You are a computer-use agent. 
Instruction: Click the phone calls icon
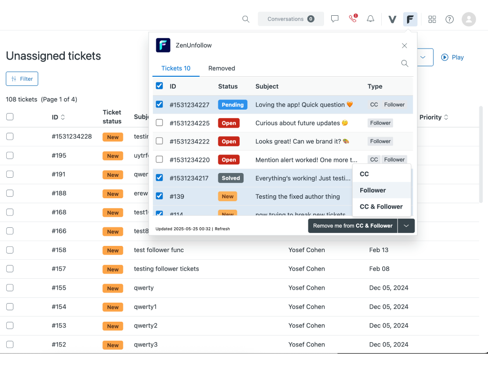[x=353, y=19]
